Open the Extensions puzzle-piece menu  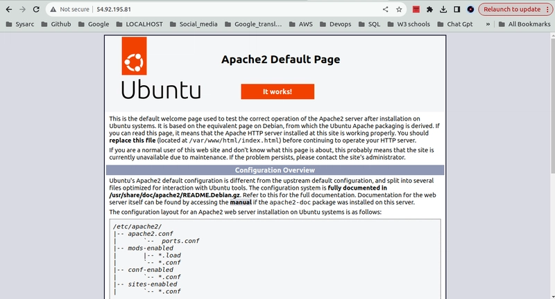429,10
